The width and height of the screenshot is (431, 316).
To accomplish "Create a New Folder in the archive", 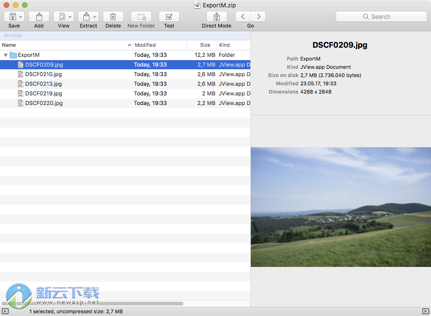I will coord(141,16).
